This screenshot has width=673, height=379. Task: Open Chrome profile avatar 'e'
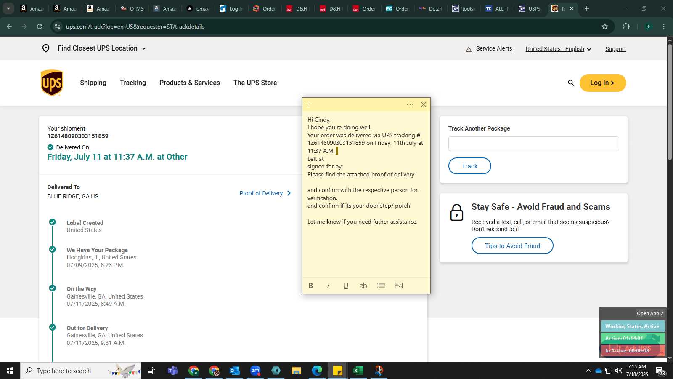[x=648, y=27]
